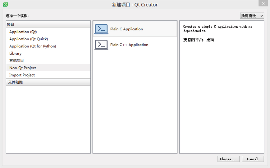Select the Plain C++ Application template label
Viewport: 270px width, 168px height.
click(129, 45)
